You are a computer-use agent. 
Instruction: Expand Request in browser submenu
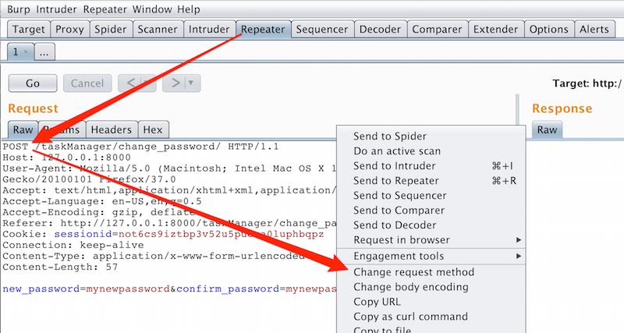(x=431, y=240)
